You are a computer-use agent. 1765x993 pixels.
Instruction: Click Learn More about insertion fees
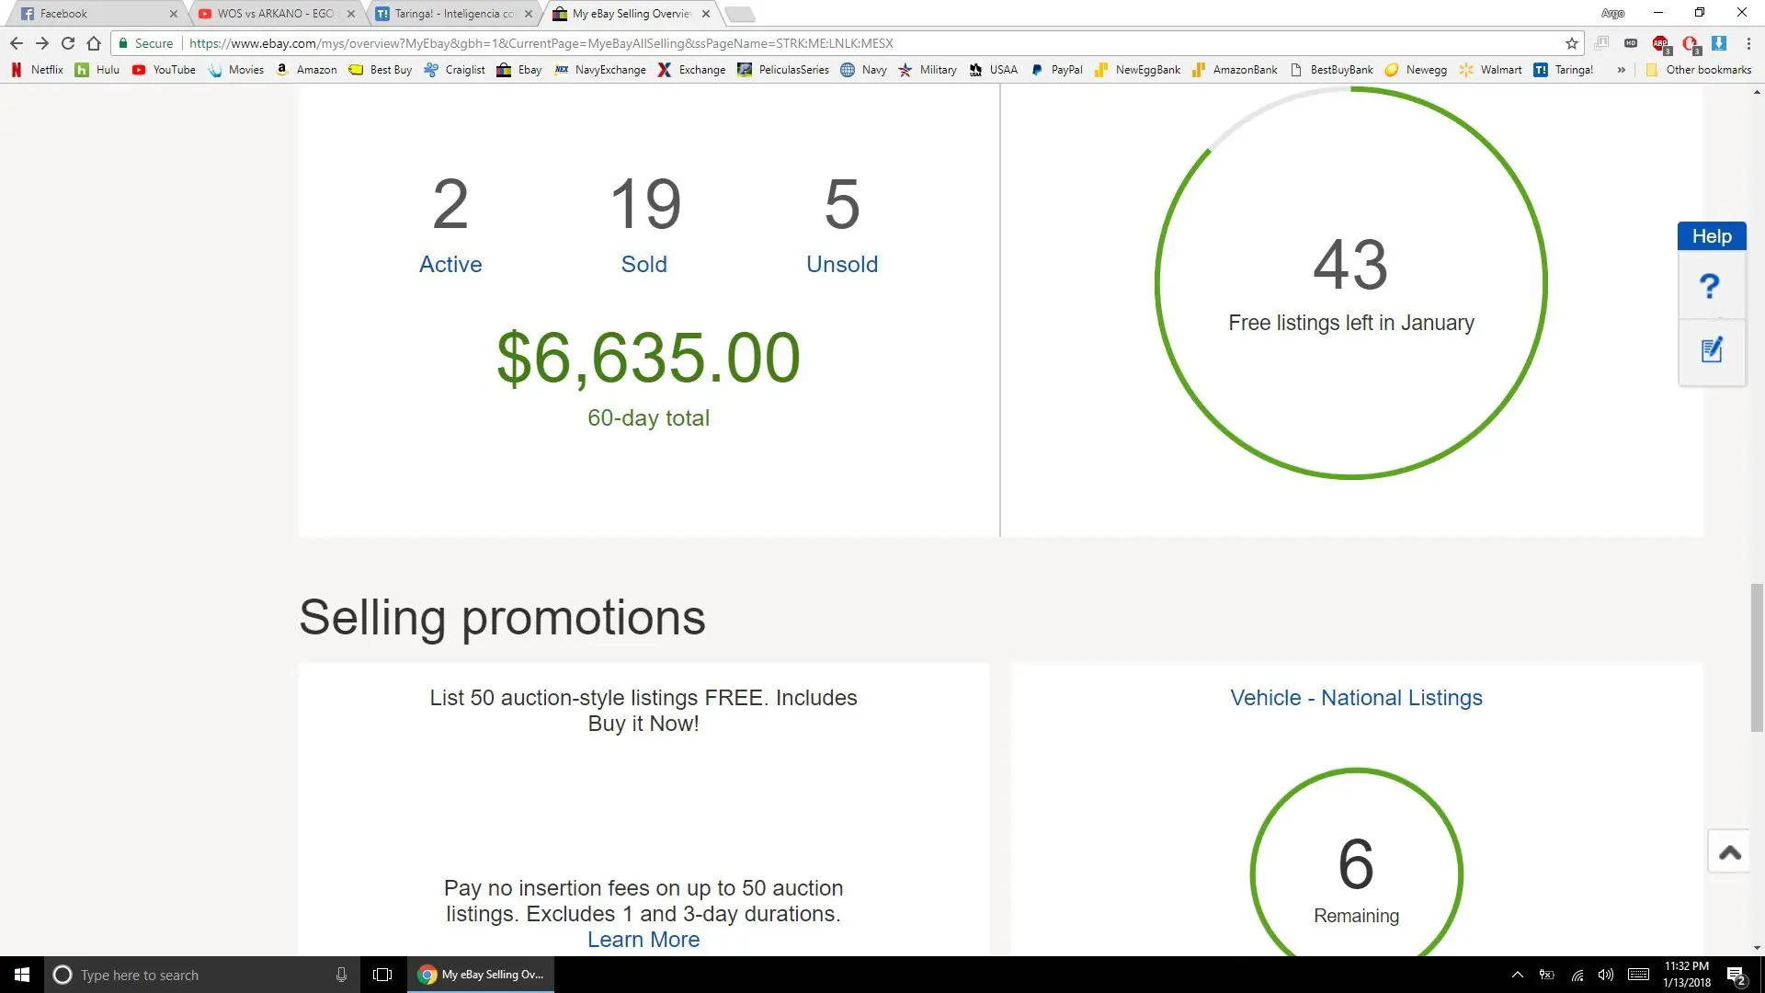pyautogui.click(x=643, y=940)
